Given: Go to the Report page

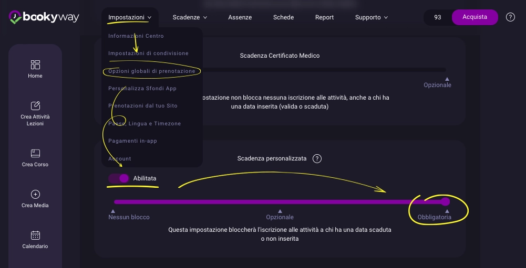Looking at the screenshot, I should pyautogui.click(x=324, y=17).
